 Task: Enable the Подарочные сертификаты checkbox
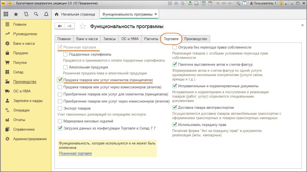coord(65,55)
